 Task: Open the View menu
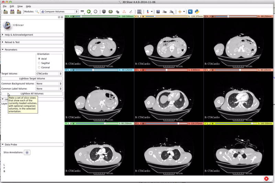[20, 6]
